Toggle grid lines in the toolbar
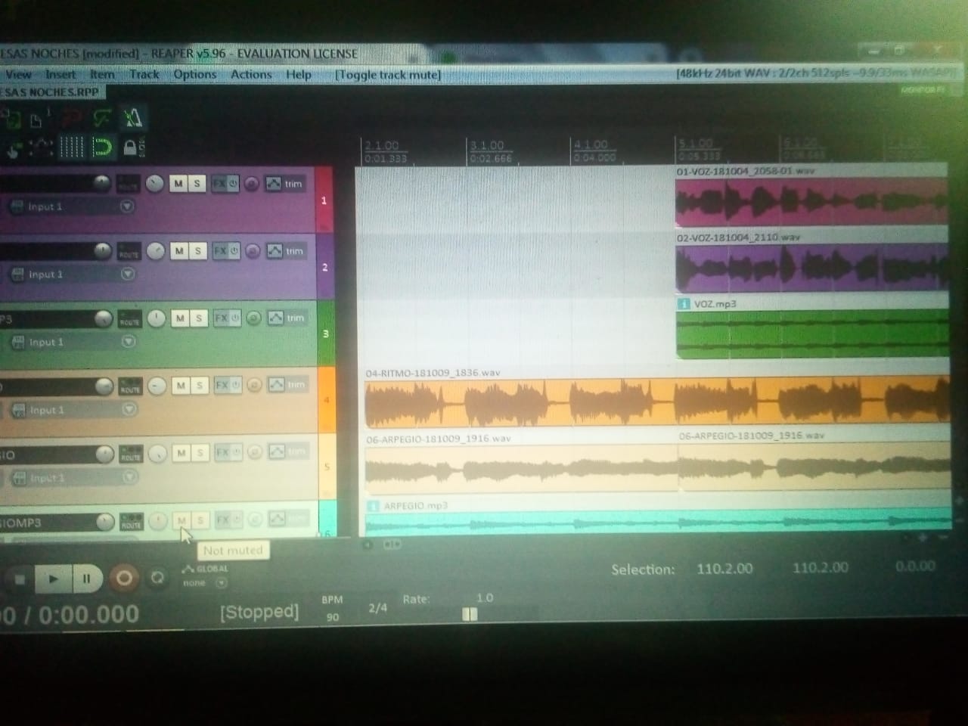 72,147
